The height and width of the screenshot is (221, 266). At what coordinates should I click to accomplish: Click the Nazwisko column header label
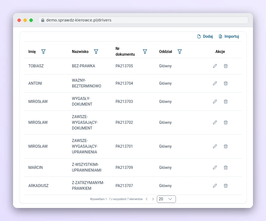click(80, 52)
